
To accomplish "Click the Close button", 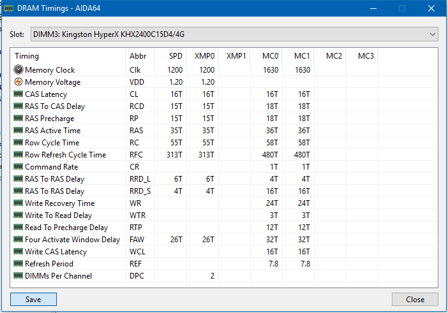I will tap(415, 300).
